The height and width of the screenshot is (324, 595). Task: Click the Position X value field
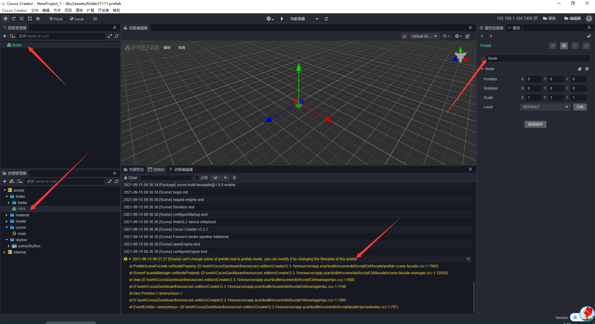[x=534, y=79]
